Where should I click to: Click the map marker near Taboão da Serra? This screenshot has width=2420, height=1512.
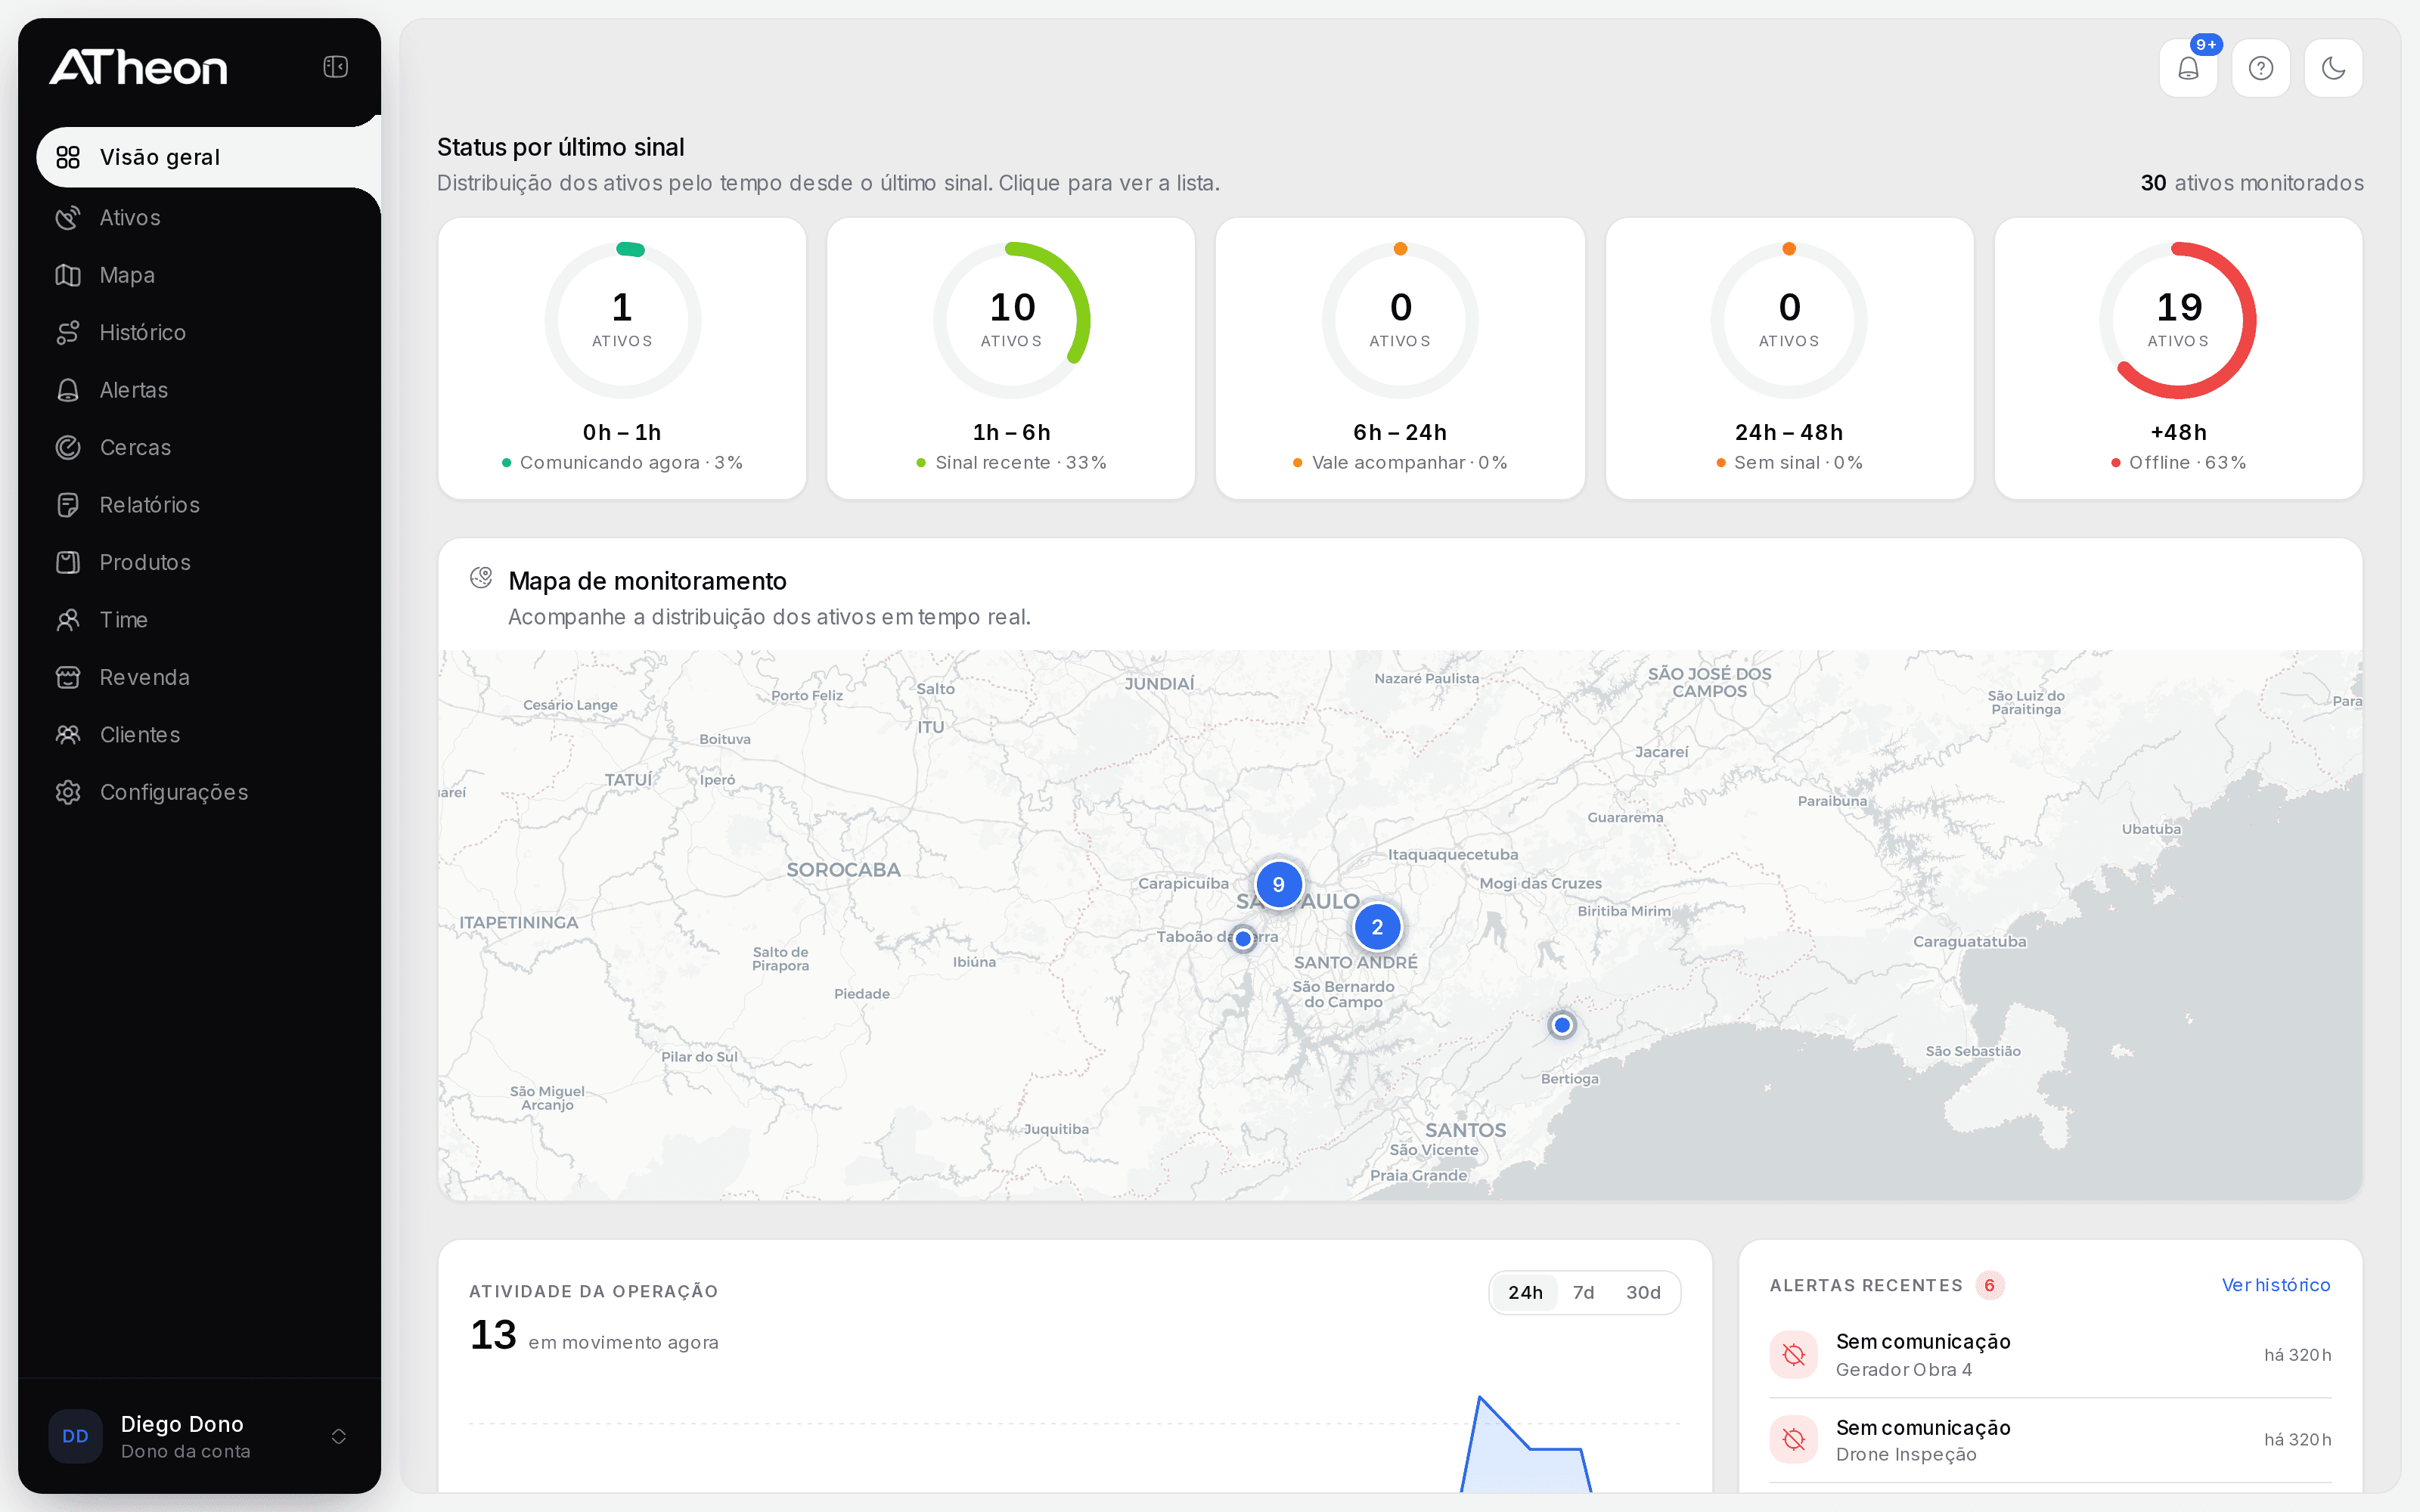(1243, 939)
